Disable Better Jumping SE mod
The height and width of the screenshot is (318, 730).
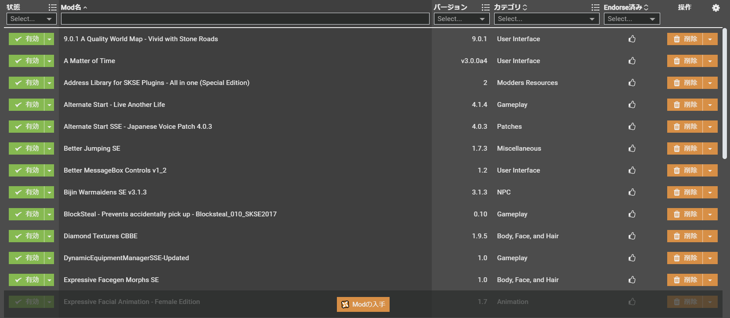26,148
